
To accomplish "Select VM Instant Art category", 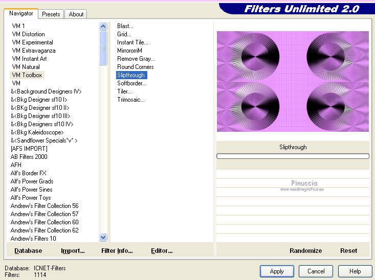I will (29, 59).
